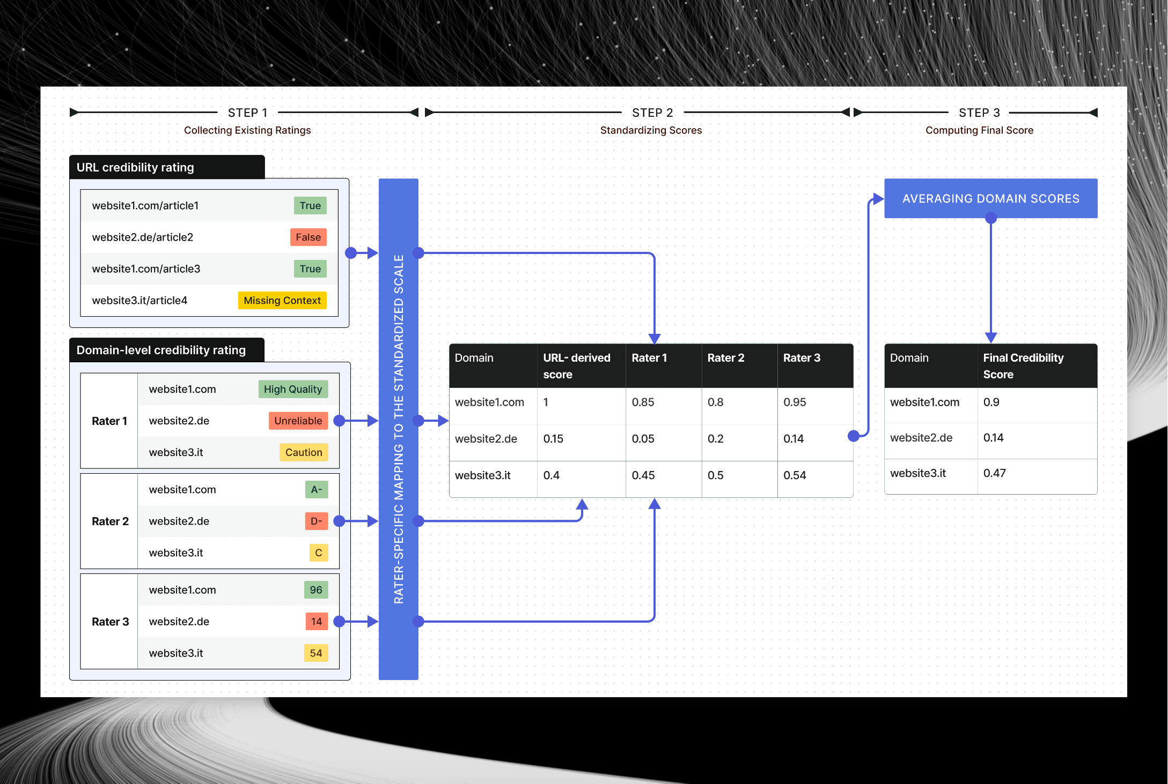Click the vertical Rater-Specific Mapping bar
The width and height of the screenshot is (1168, 784).
(398, 429)
